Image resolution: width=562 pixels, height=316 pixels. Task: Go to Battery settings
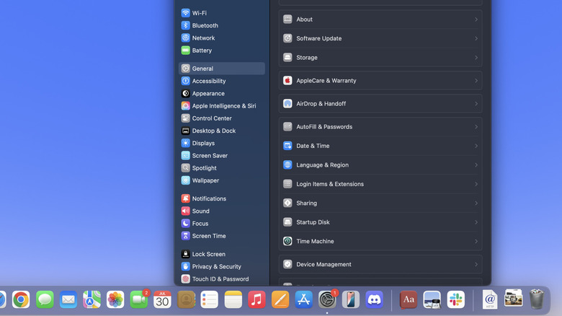pyautogui.click(x=221, y=51)
